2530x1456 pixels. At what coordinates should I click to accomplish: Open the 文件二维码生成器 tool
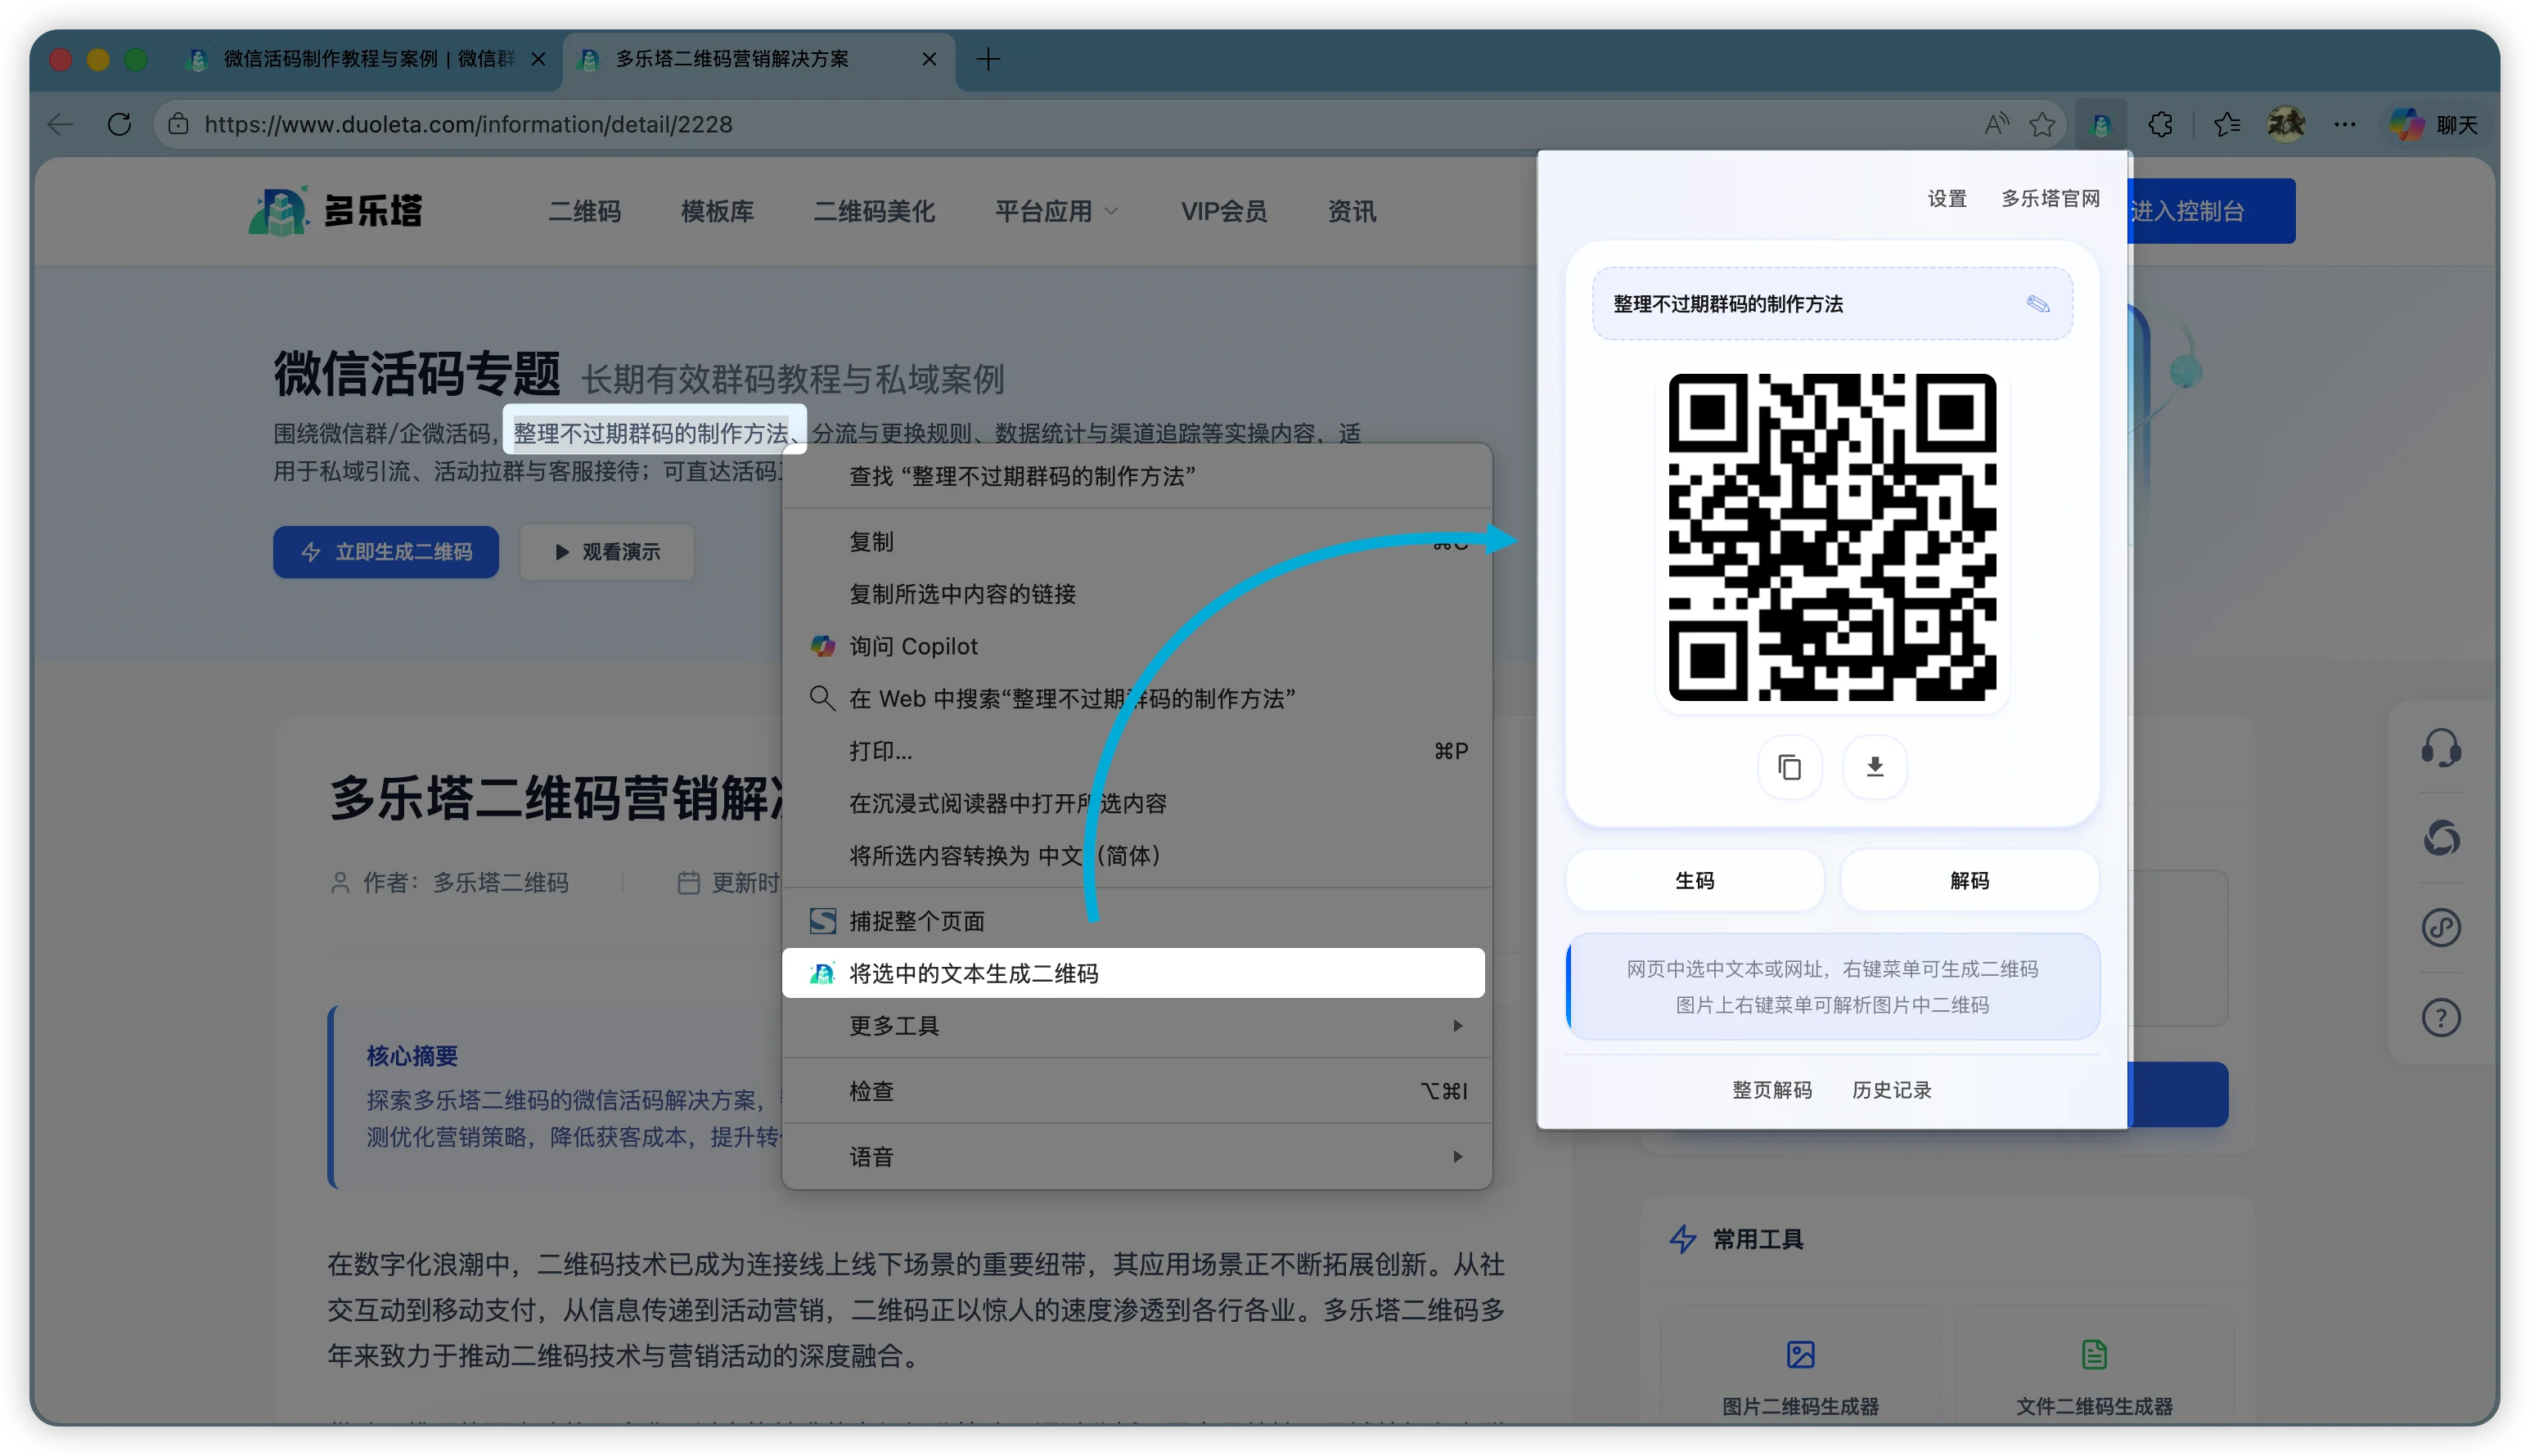(x=2094, y=1375)
